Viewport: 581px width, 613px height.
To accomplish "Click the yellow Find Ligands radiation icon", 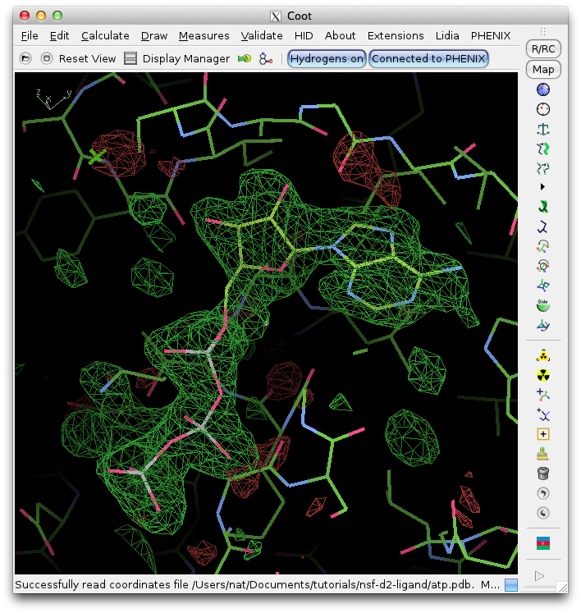I will coord(542,375).
